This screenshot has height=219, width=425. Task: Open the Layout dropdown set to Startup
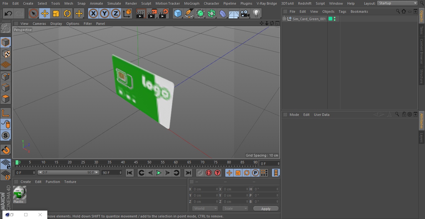tap(397, 3)
